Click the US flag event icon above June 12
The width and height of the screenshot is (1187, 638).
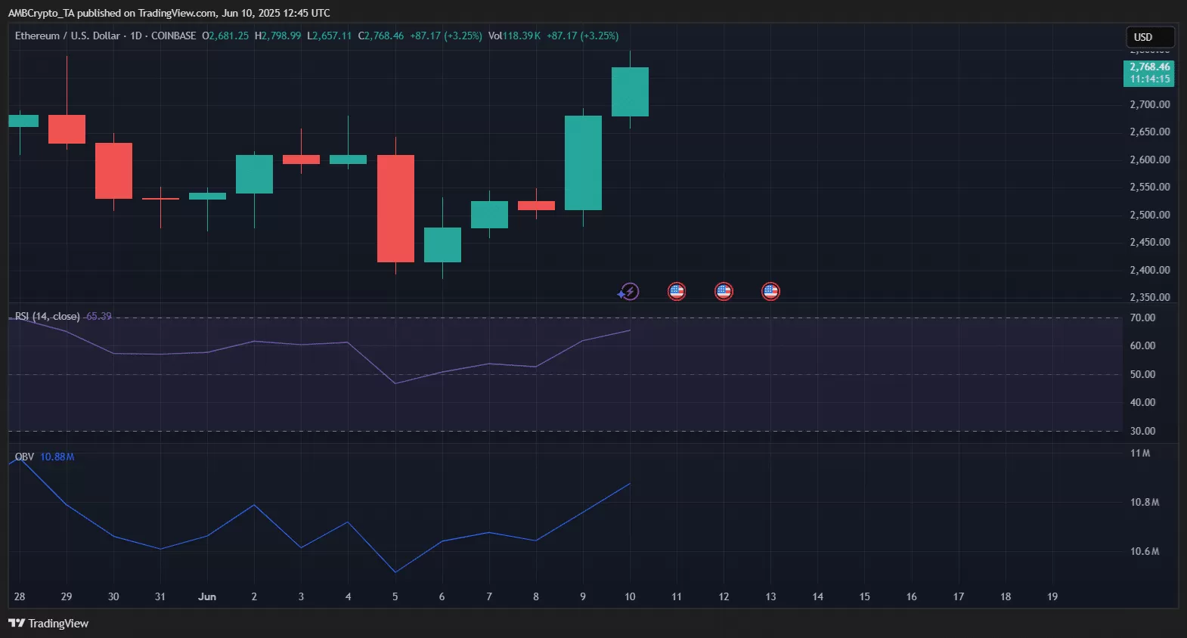tap(724, 291)
